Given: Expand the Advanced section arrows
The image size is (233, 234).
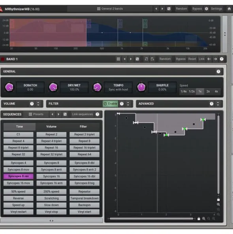Looking at the screenshot, I should [x=218, y=104].
